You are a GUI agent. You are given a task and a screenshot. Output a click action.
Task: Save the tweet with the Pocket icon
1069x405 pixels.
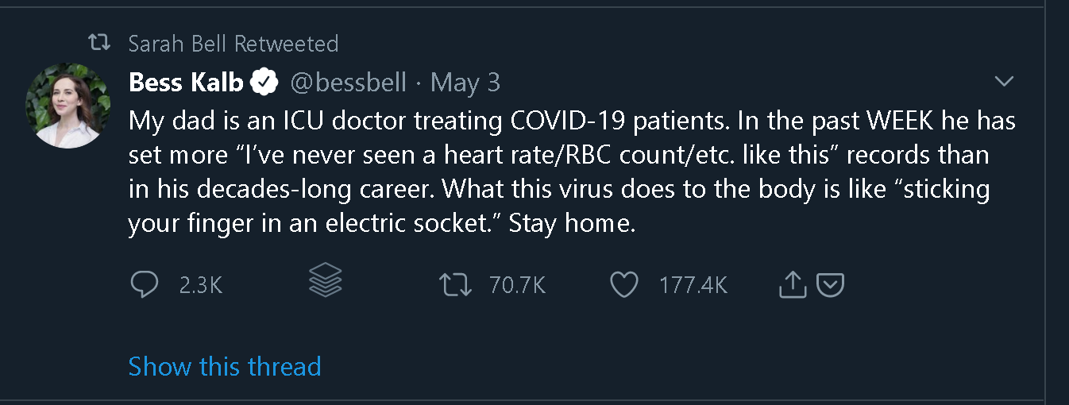pos(830,284)
